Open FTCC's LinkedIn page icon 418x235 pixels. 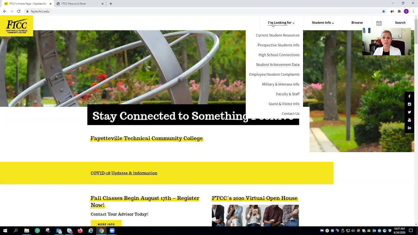(409, 128)
